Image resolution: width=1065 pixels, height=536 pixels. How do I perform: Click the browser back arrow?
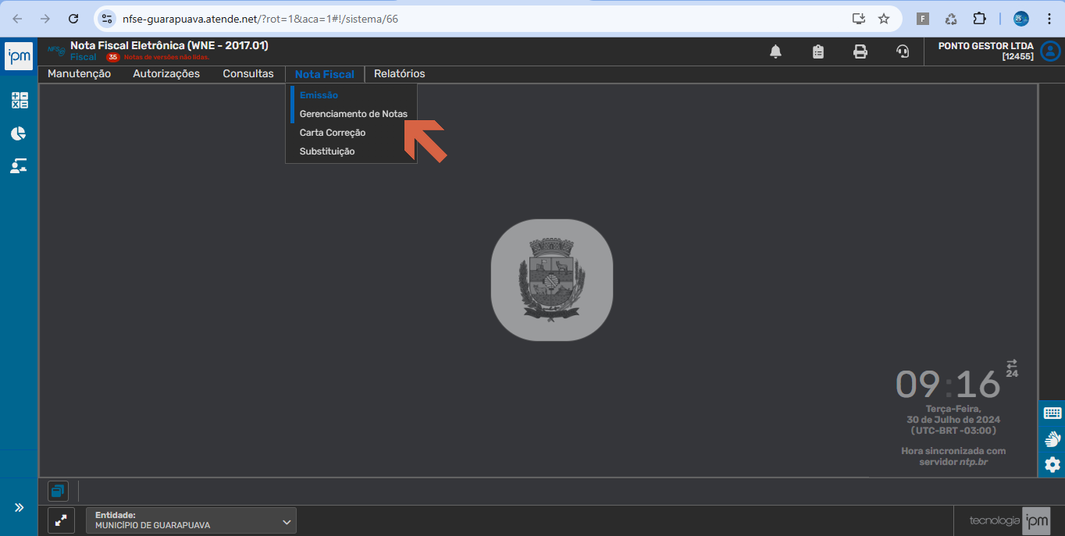[17, 19]
